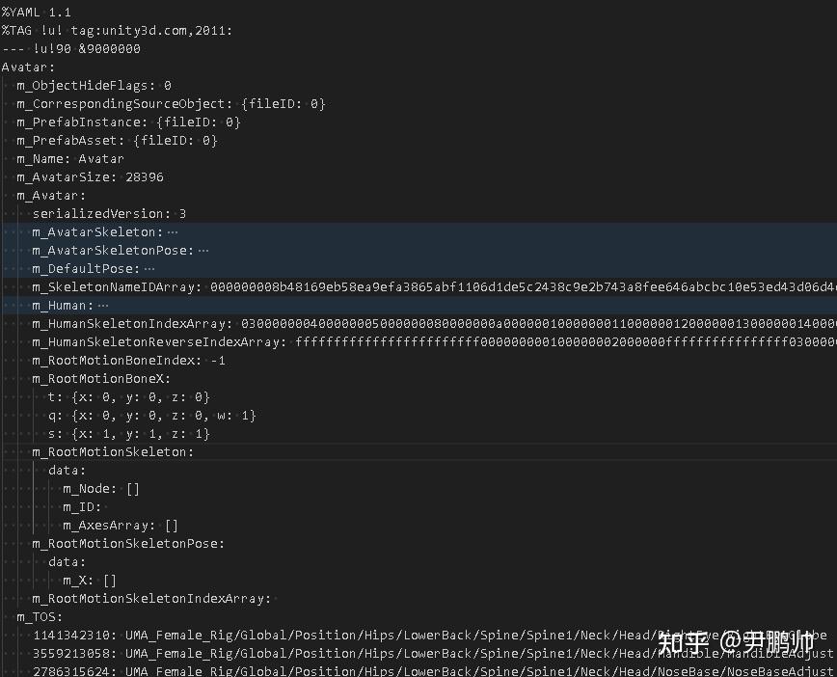
Task: Expand the folded m_AvatarSkeleton ellipsis
Action: point(173,232)
